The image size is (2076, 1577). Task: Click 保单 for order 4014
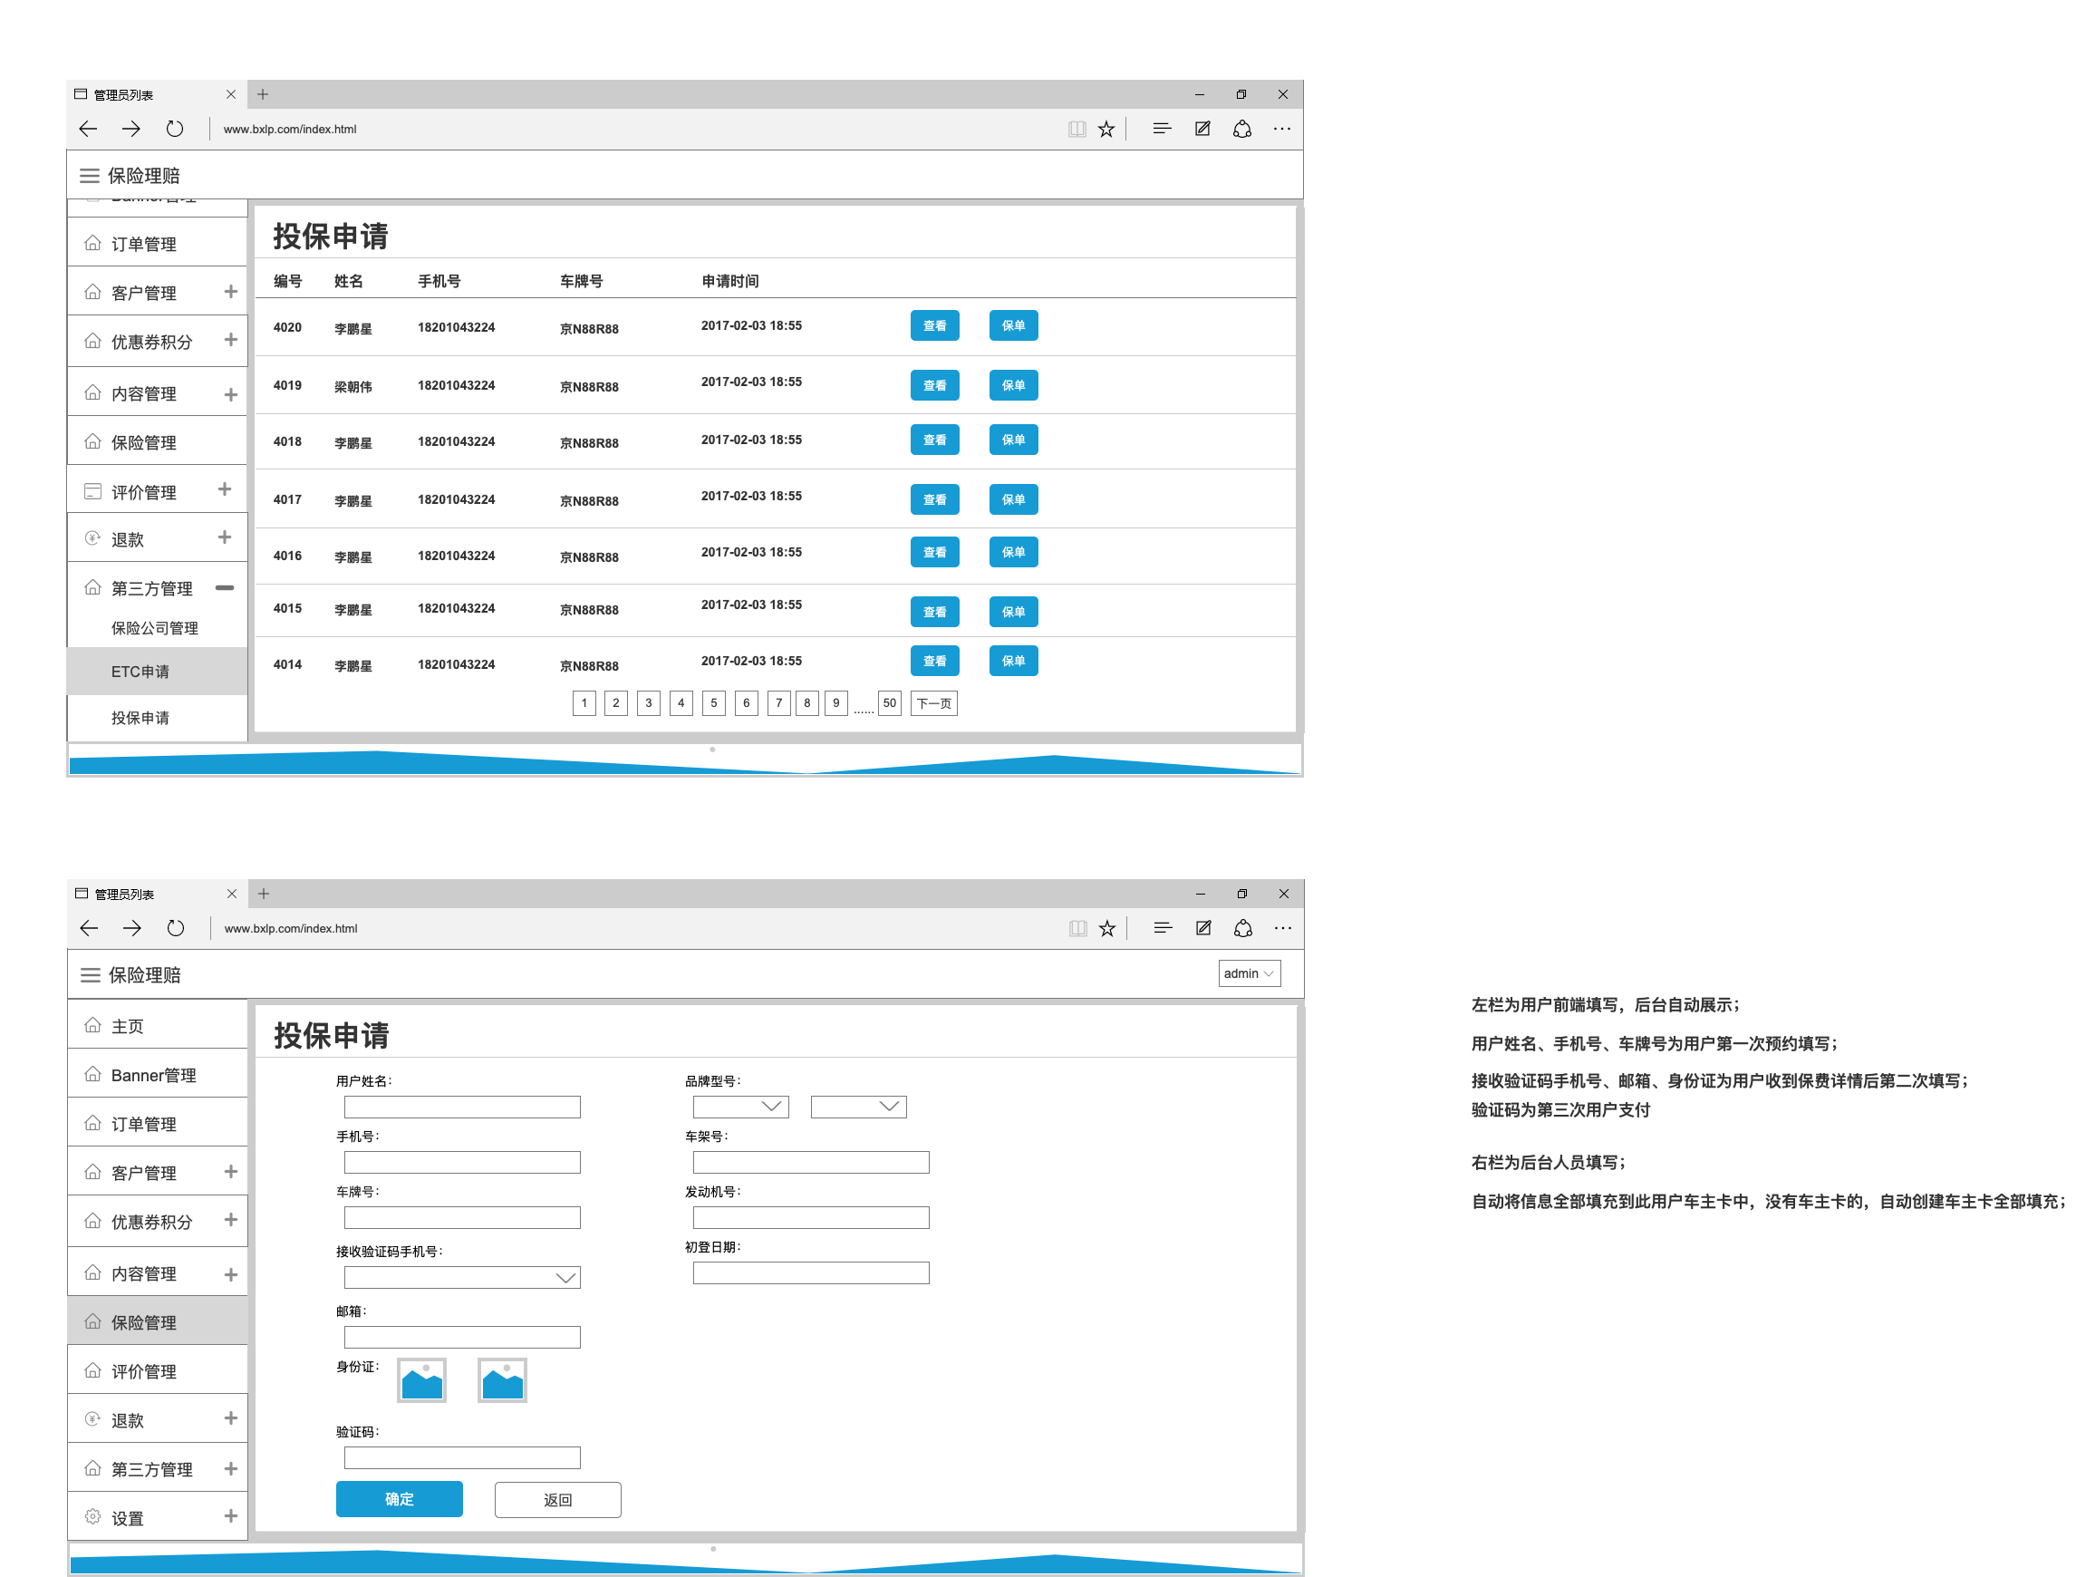pyautogui.click(x=1014, y=661)
